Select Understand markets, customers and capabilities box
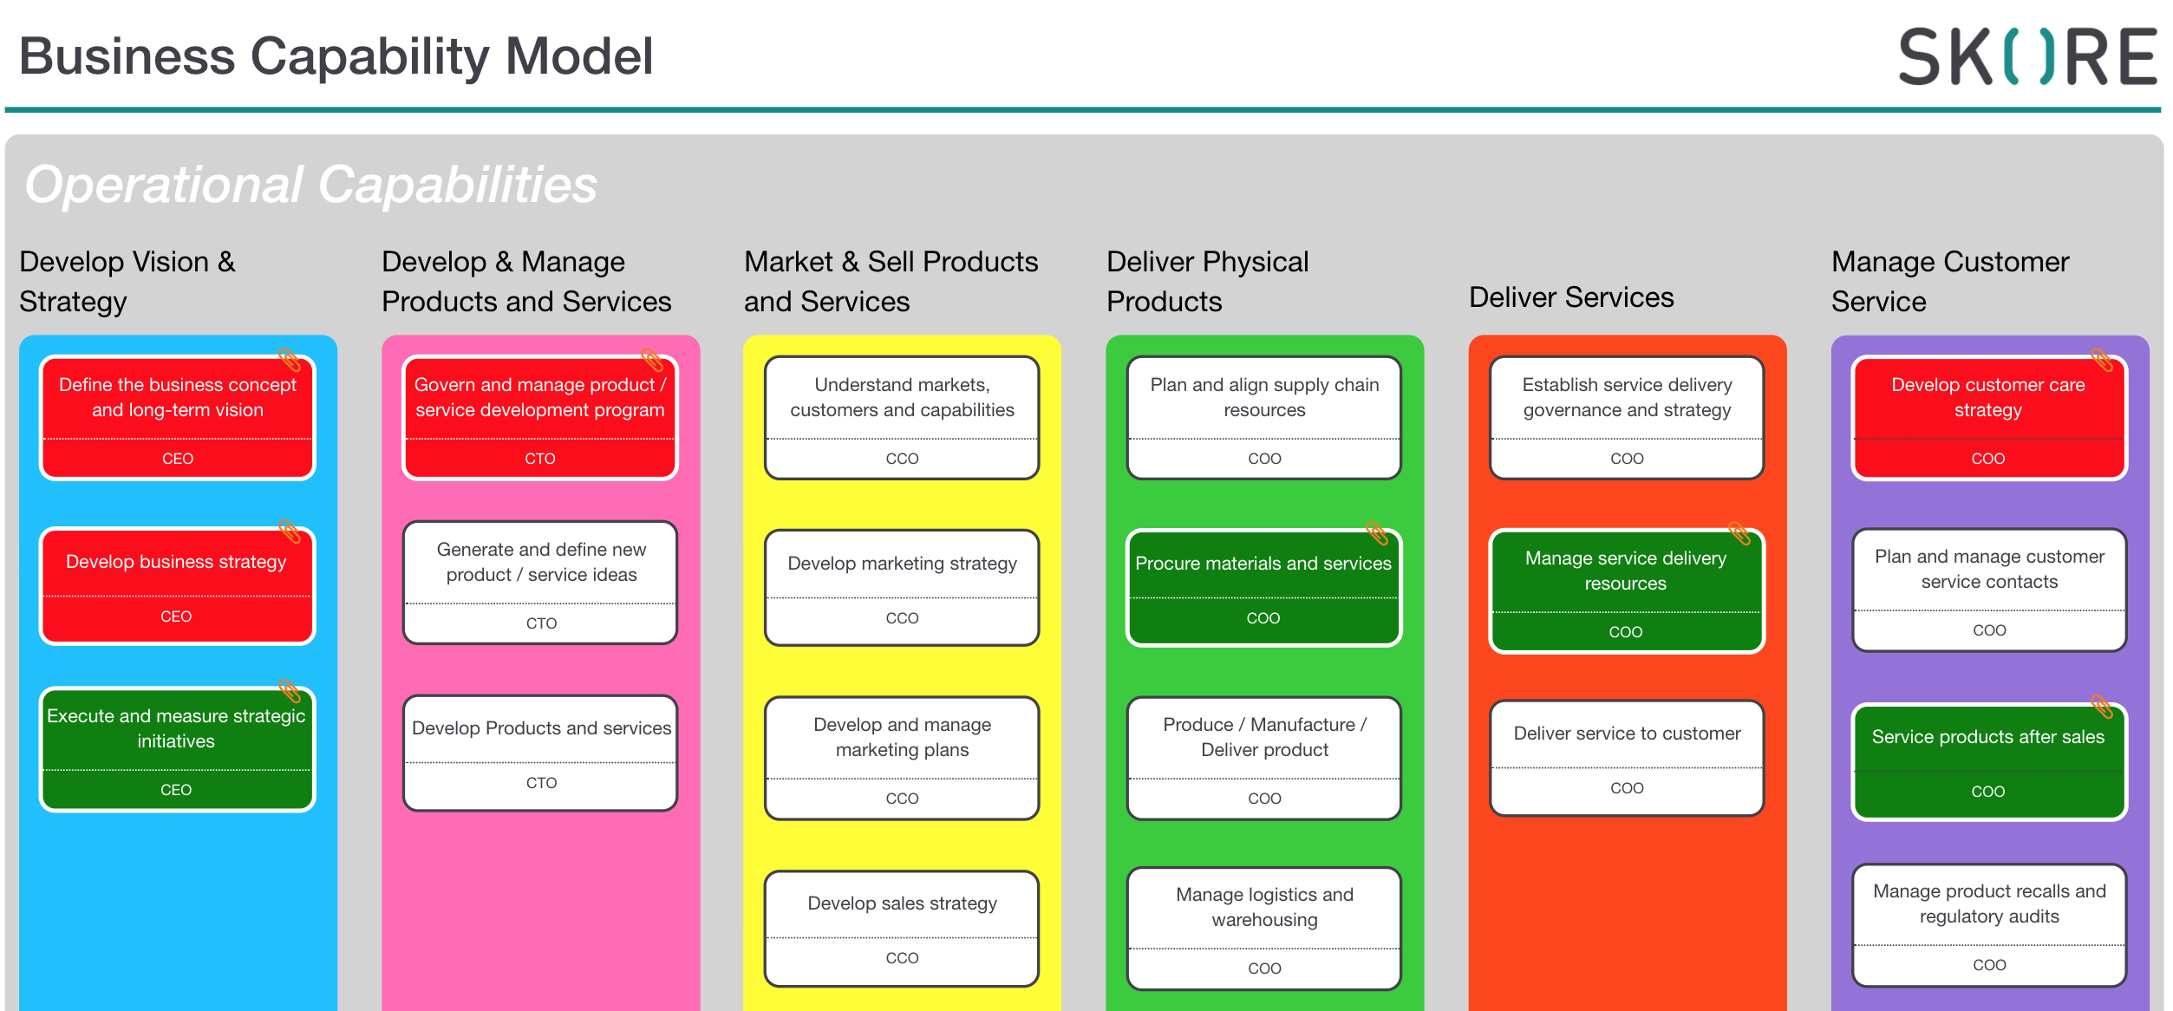Image resolution: width=2173 pixels, height=1011 pixels. pyautogui.click(x=902, y=417)
